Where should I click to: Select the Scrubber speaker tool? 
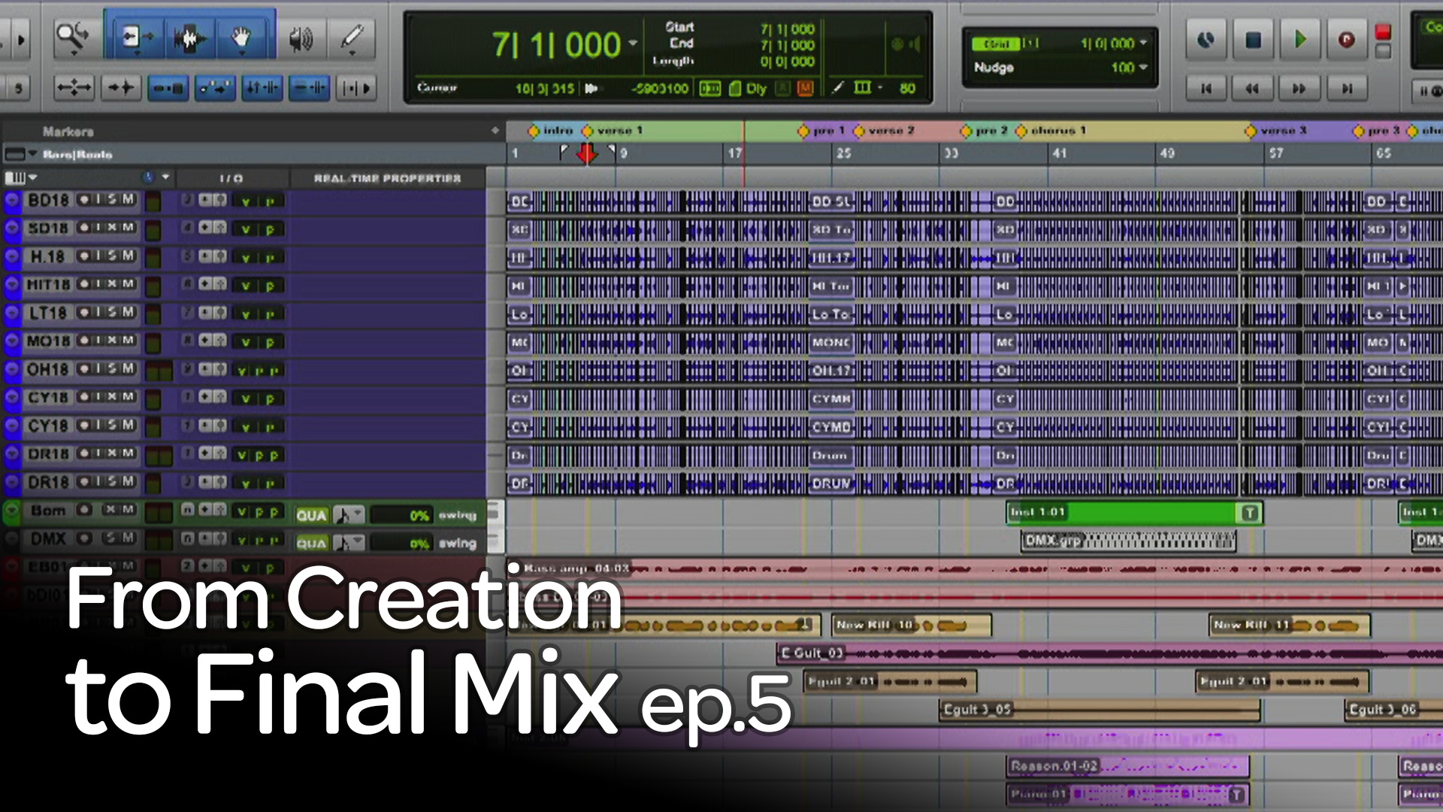[301, 38]
